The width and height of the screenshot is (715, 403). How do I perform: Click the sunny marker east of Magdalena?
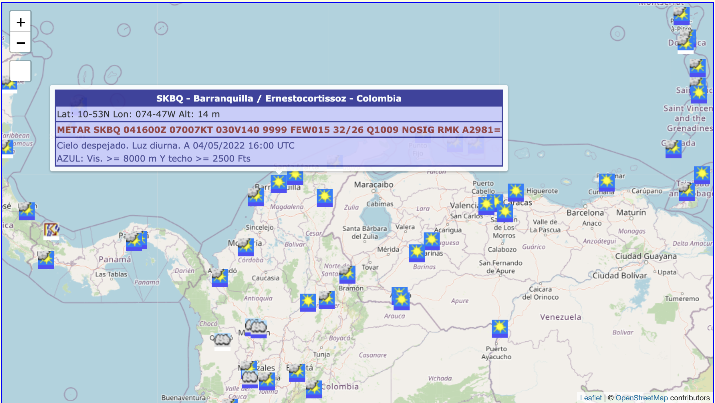pyautogui.click(x=324, y=197)
